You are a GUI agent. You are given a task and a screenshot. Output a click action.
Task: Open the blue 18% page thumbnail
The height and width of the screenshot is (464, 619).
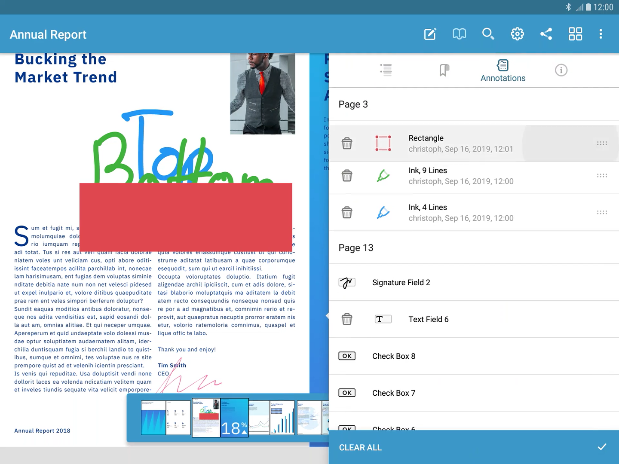(234, 417)
